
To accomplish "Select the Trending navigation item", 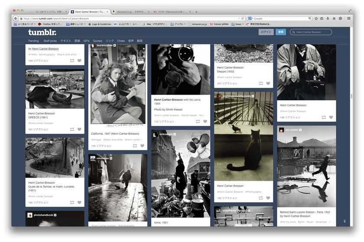I will click(33, 41).
